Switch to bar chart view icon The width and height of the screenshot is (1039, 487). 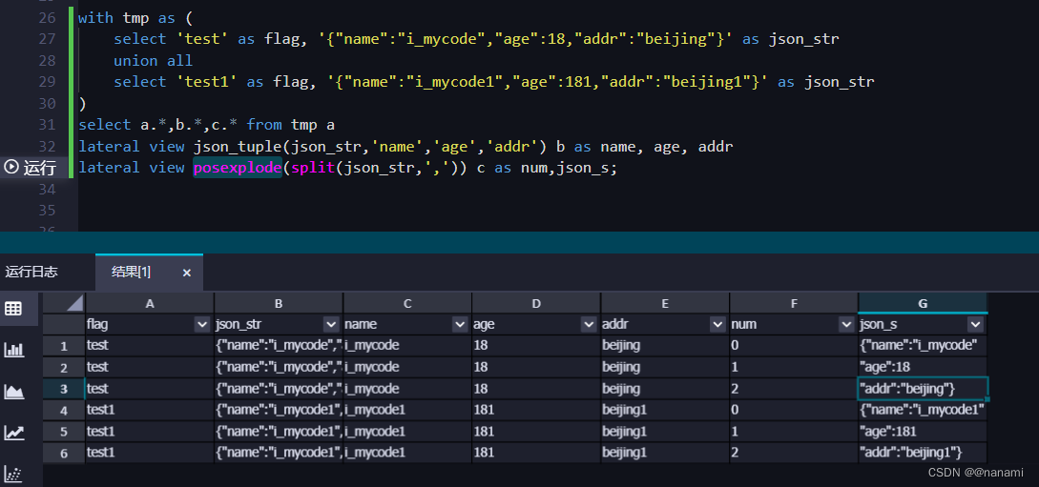(14, 350)
